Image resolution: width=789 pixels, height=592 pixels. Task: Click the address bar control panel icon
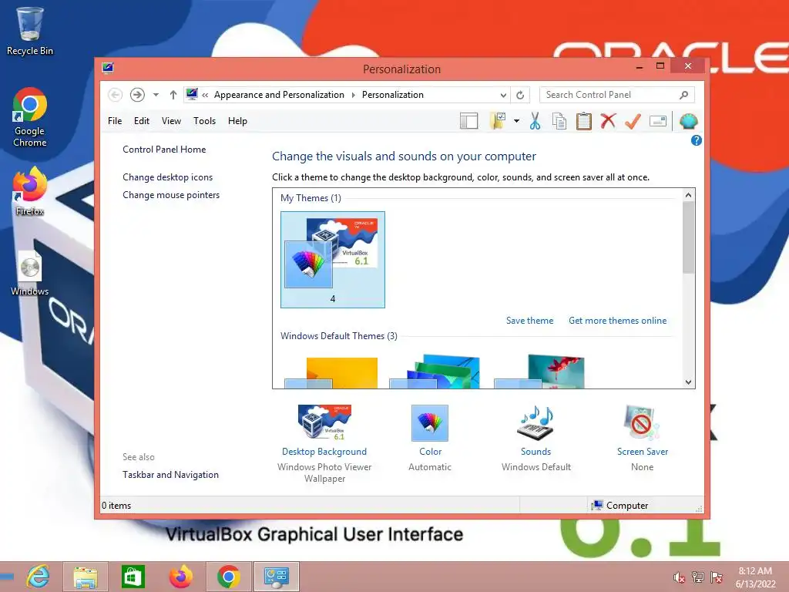coord(192,94)
